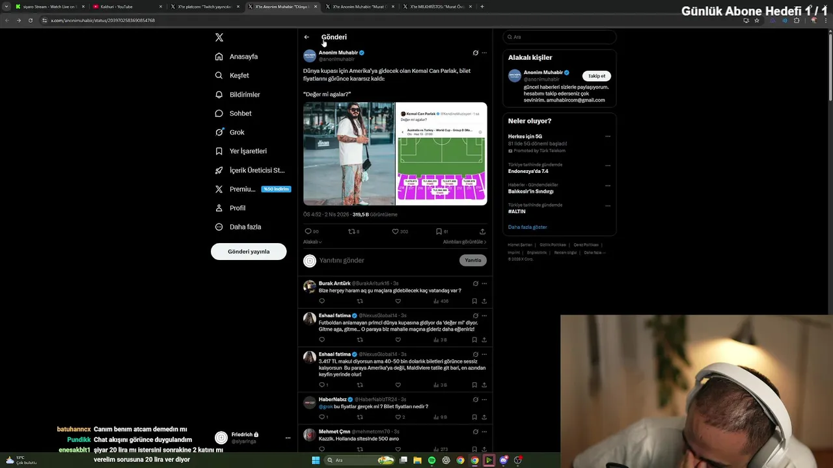The image size is (833, 468).
Task: Open İçerik Üreticisi Stüdyosu
Action: click(250, 170)
